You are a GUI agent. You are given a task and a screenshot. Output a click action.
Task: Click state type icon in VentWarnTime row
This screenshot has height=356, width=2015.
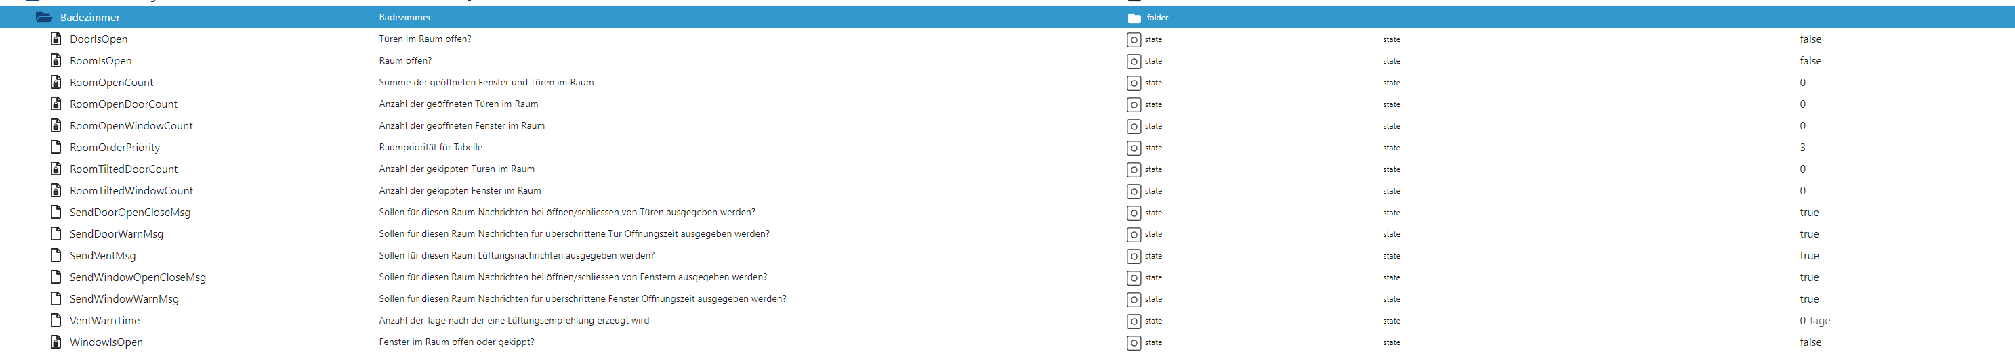coord(1134,321)
